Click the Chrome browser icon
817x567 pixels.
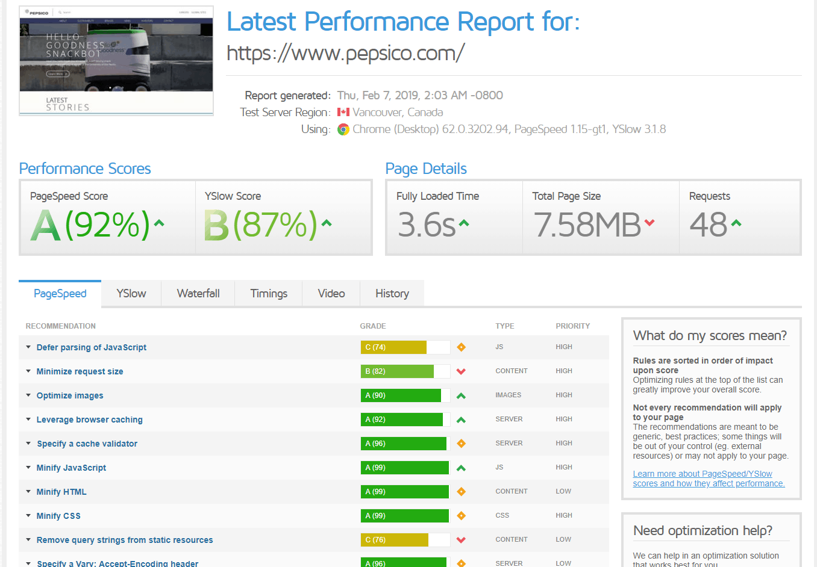(343, 129)
